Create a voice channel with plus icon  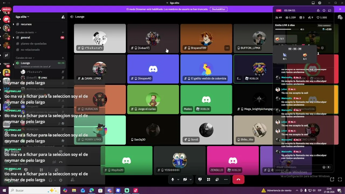(63, 58)
